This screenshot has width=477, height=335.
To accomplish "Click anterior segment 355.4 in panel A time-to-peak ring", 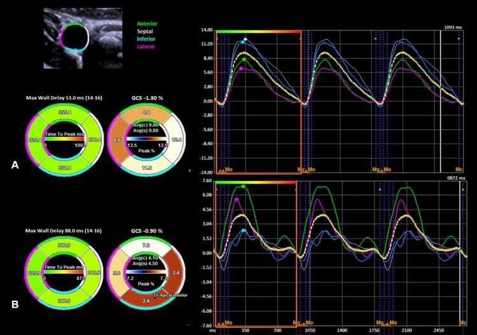I will 62,112.
